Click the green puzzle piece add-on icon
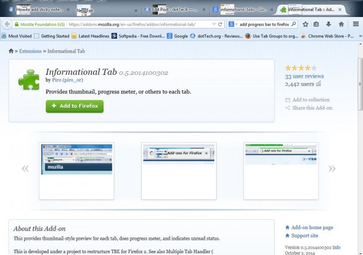 pos(29,80)
